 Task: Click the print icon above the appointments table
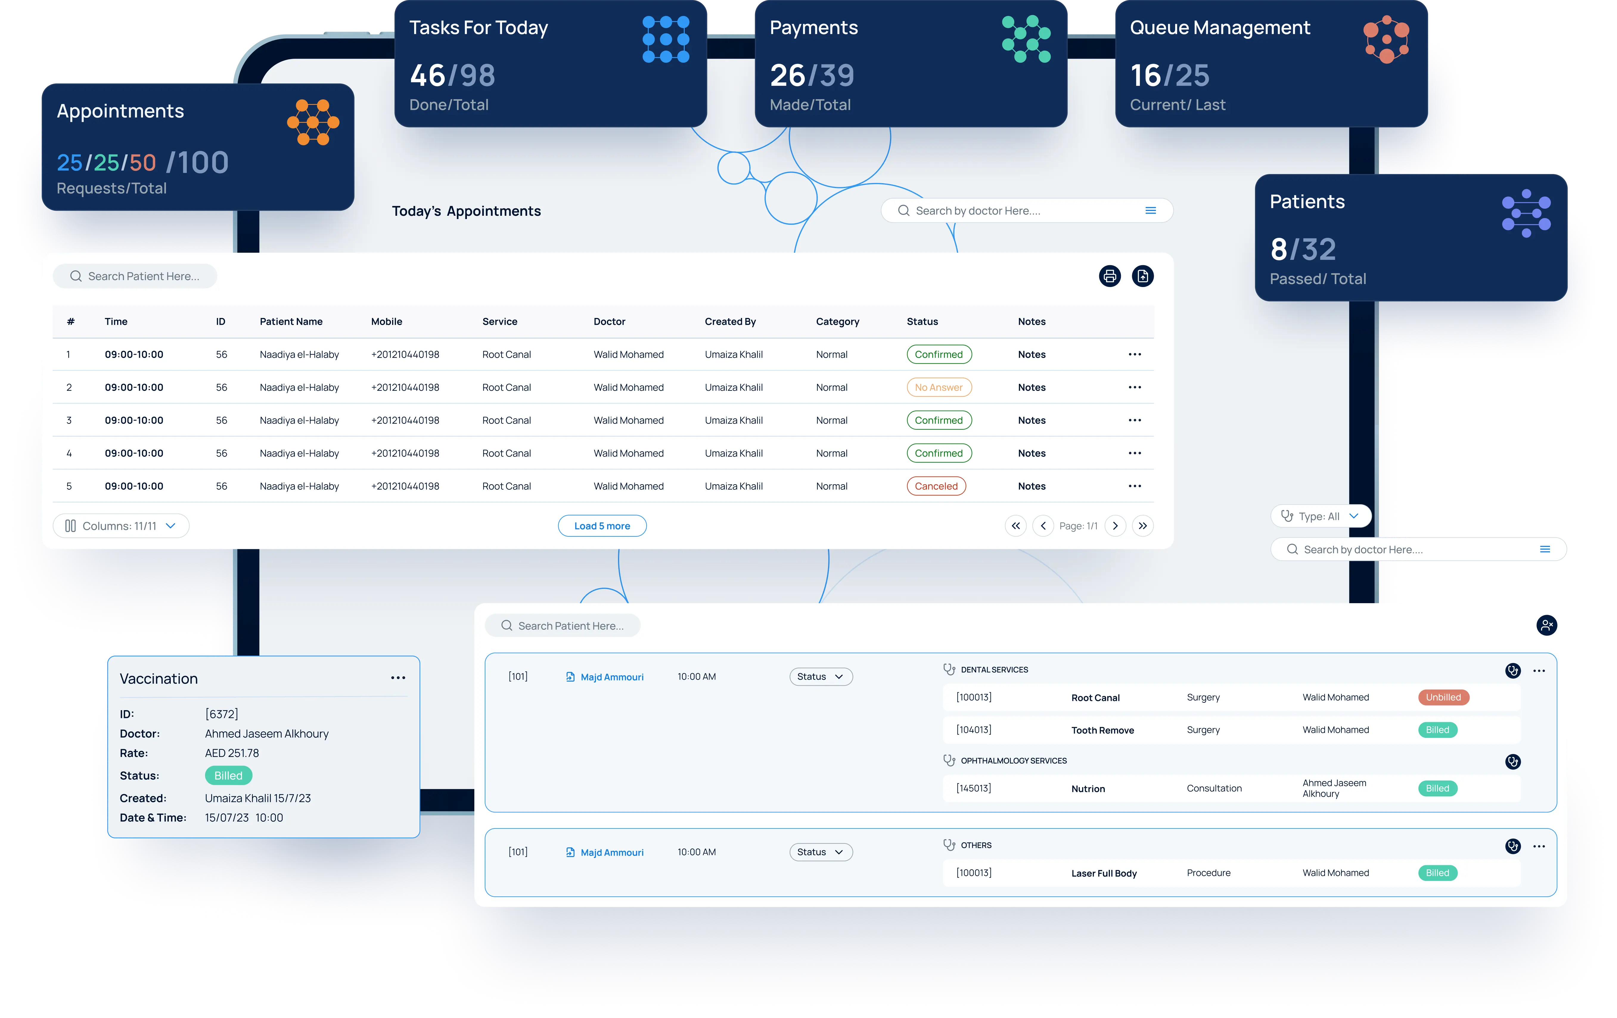coord(1109,276)
